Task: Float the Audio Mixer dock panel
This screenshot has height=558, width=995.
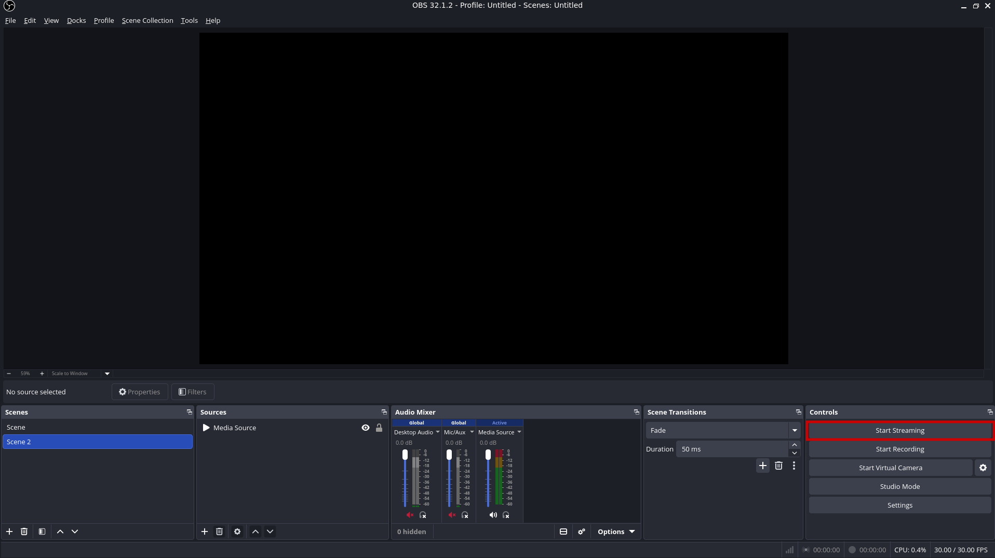Action: (637, 412)
